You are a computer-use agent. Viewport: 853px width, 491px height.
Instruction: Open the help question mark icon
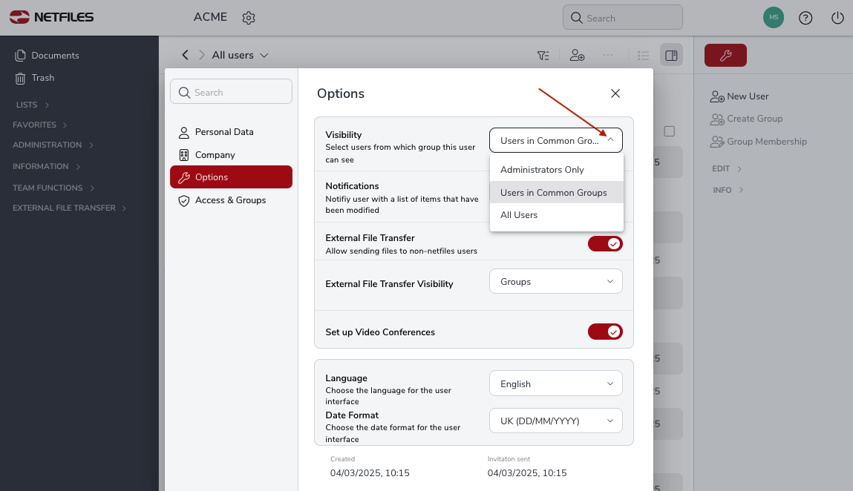pyautogui.click(x=805, y=18)
